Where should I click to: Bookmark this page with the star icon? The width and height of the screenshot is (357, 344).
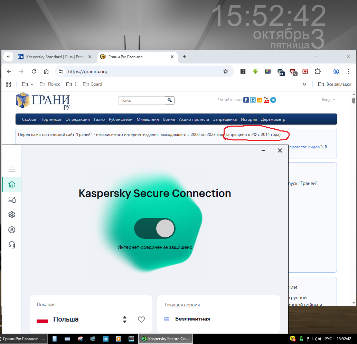tap(225, 71)
